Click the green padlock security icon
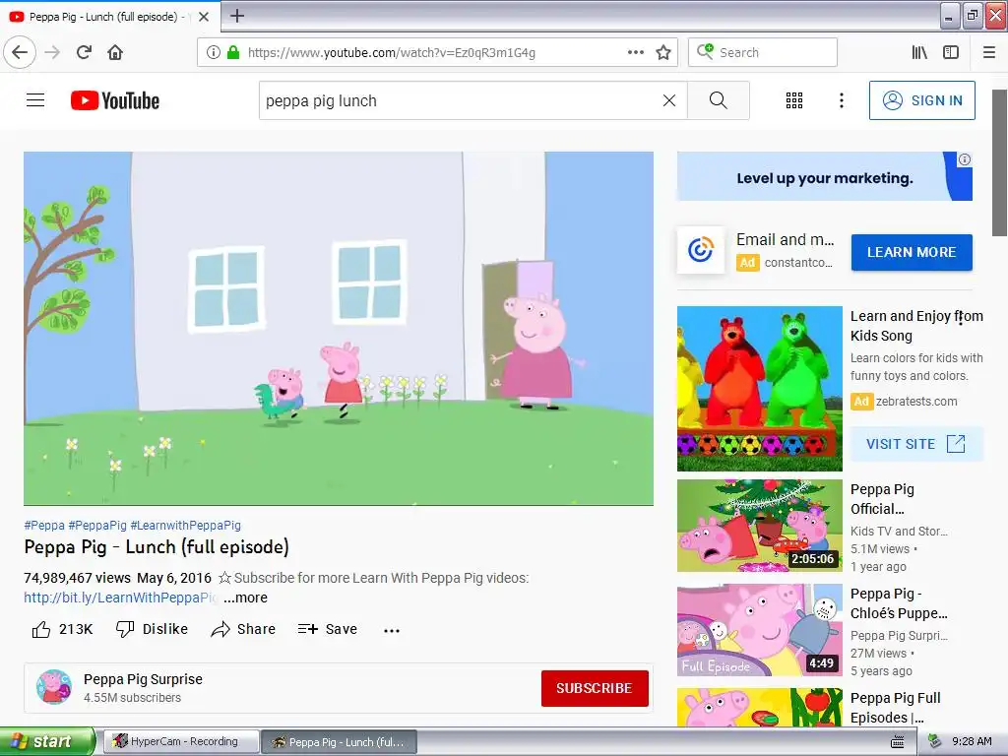Screen dimensions: 1008x756 click(x=232, y=52)
